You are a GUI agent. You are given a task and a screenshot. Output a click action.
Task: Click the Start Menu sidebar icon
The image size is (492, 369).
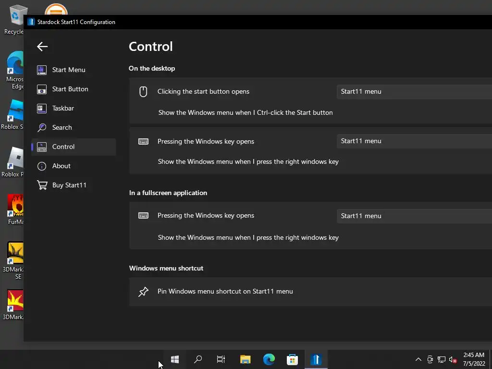[x=42, y=70]
